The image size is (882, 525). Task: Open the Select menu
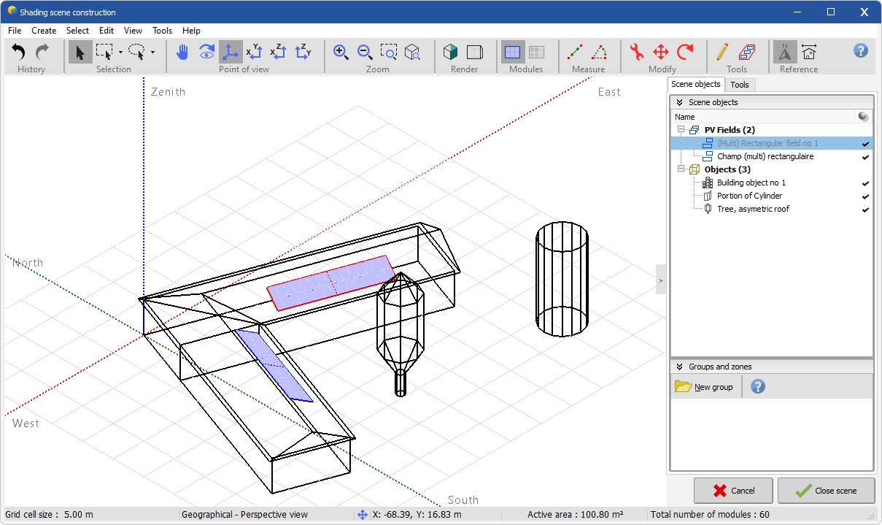pos(77,31)
